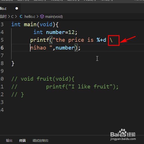Click the 'int' keyword on line 4
The image size is (144, 144).
[x=38, y=32]
